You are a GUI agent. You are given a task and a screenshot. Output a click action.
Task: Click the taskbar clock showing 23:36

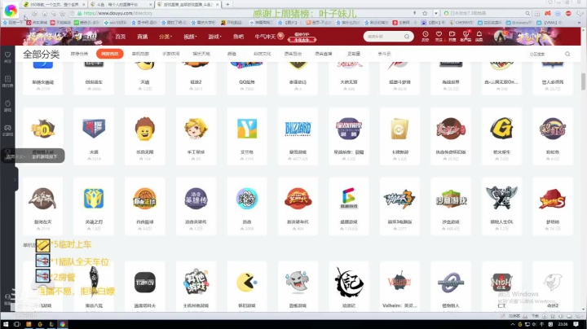[x=563, y=324]
